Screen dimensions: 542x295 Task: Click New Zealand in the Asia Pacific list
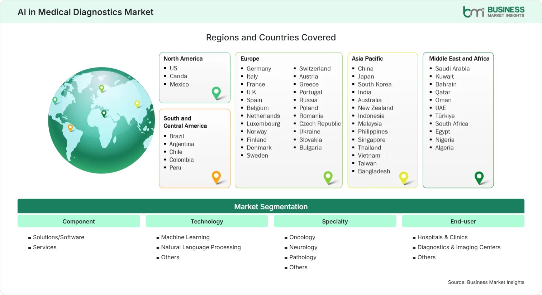(376, 108)
